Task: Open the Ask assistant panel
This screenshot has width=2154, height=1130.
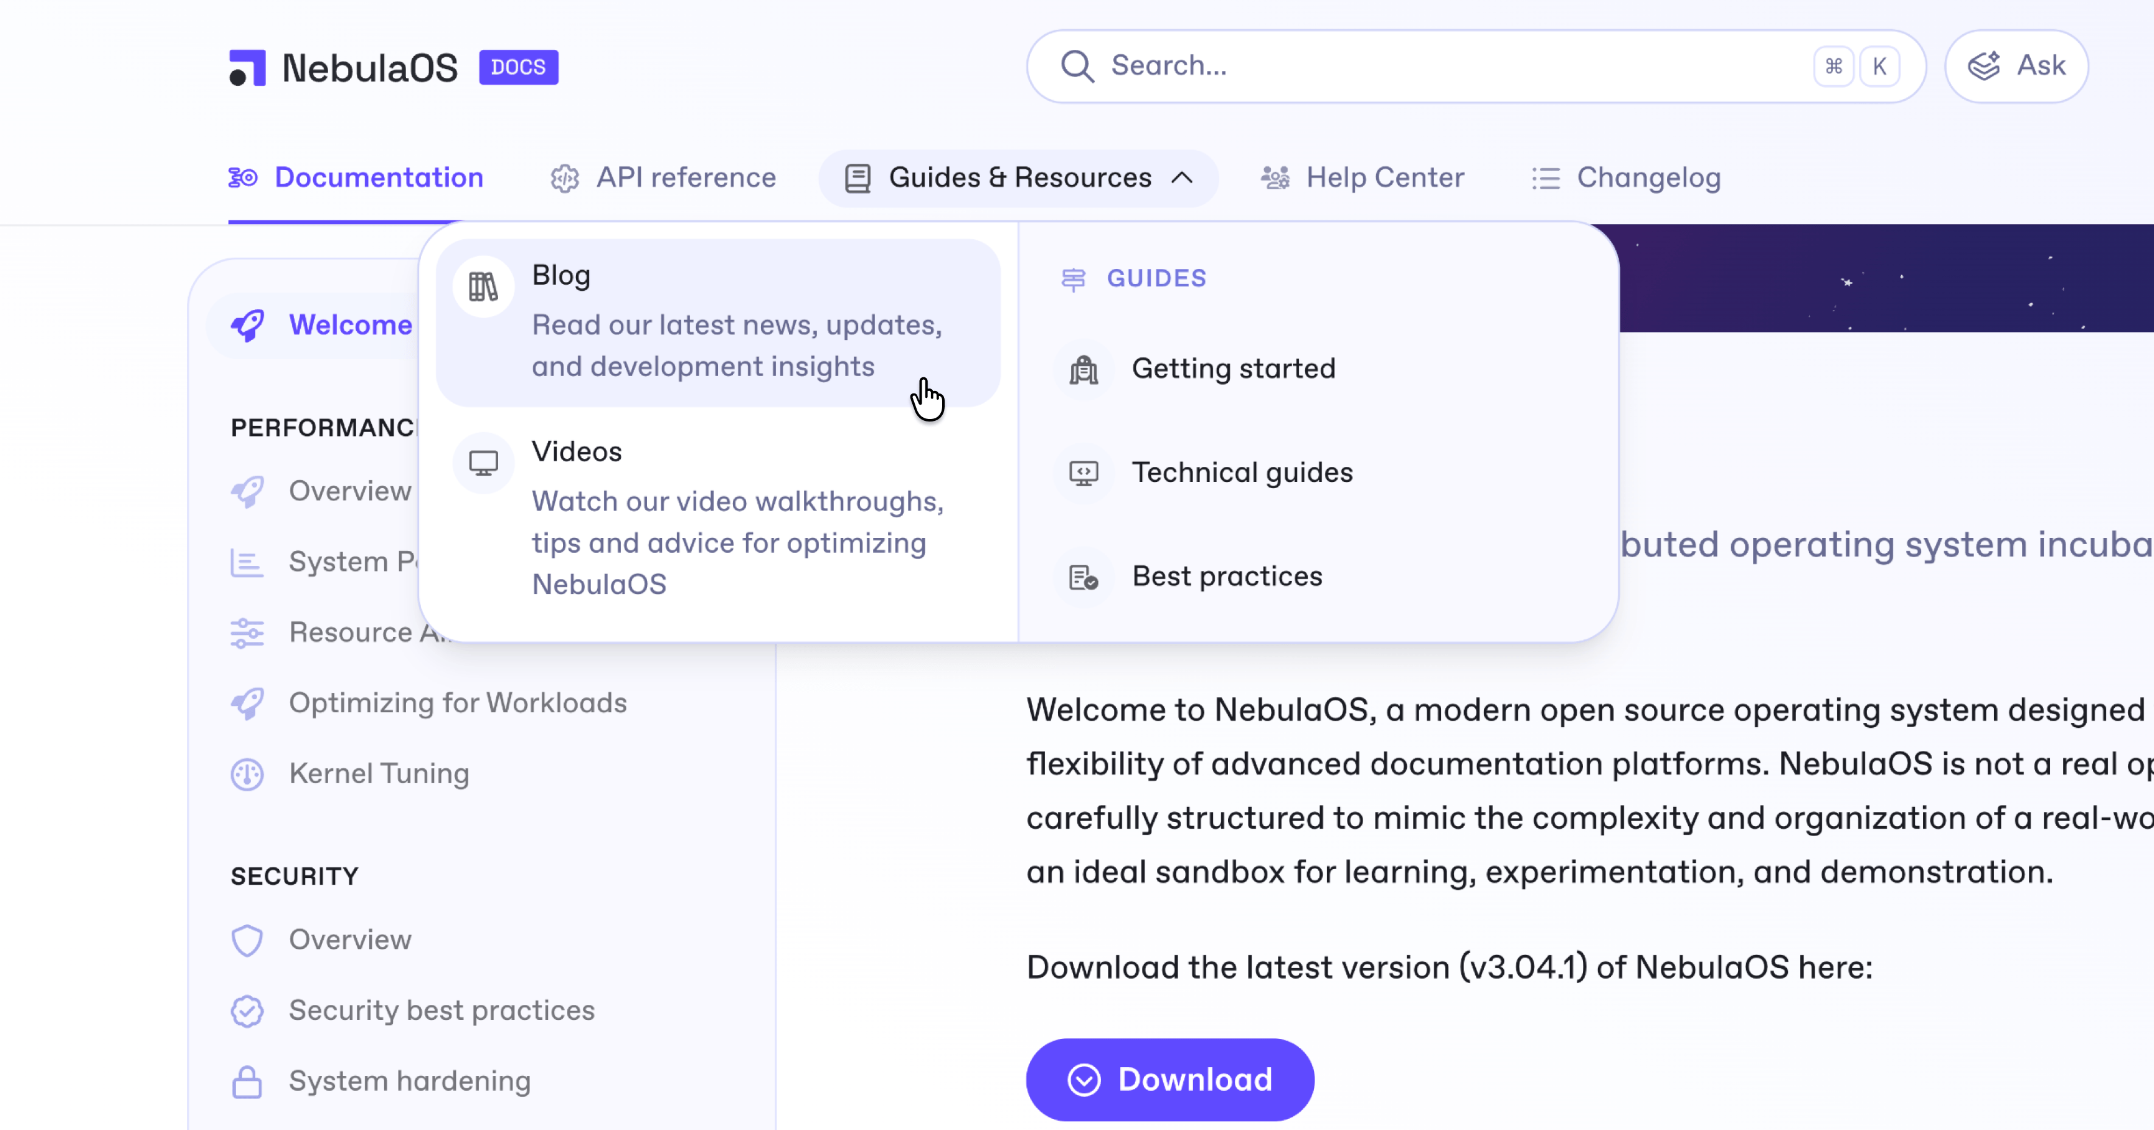Action: [2016, 65]
